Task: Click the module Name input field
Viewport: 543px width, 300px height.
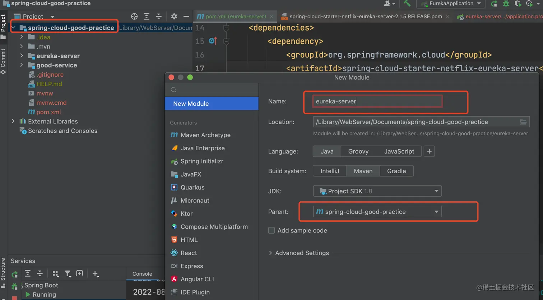Action: [377, 101]
